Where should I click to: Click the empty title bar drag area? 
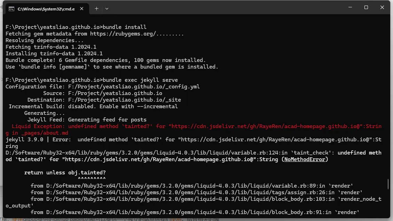(x=226, y=8)
